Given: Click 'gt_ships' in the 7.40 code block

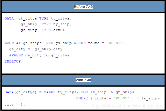Looking at the screenshot, I should (125, 92).
